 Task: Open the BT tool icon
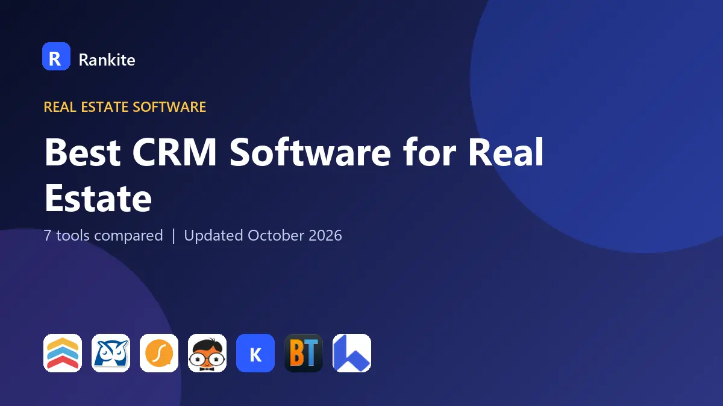(304, 353)
